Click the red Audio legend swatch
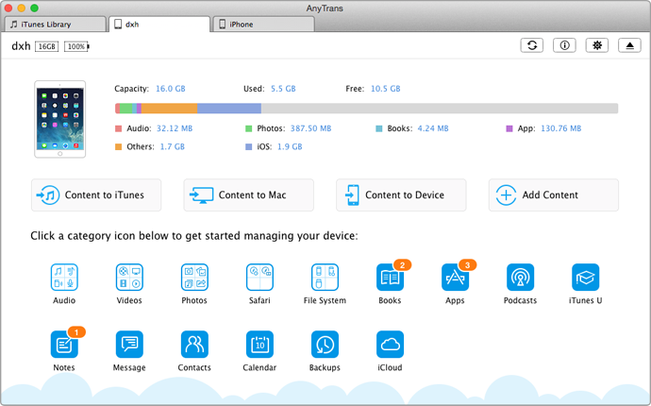 click(x=118, y=128)
